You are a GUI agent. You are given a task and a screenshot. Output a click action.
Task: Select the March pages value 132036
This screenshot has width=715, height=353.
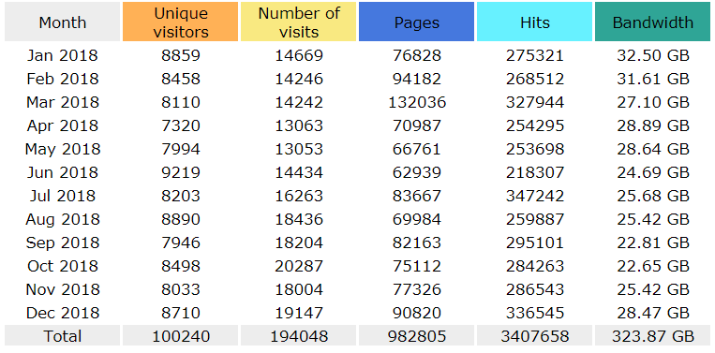pyautogui.click(x=417, y=102)
